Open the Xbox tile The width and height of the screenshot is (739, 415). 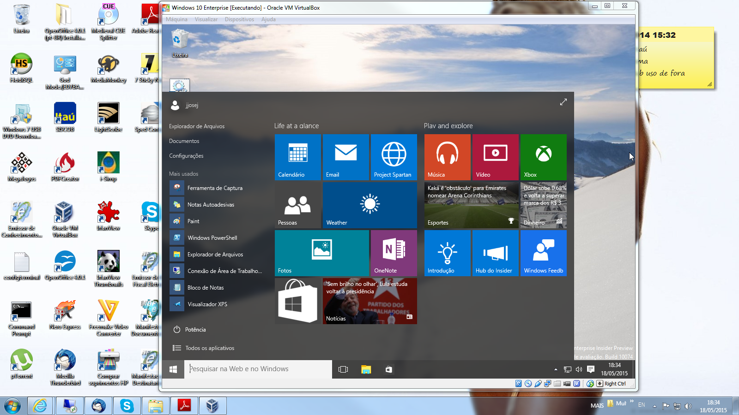click(543, 157)
